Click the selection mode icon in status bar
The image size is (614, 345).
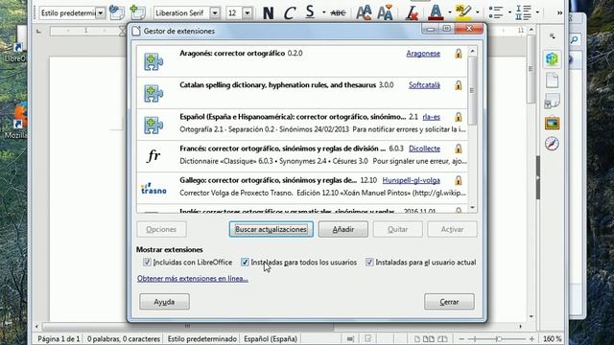point(350,338)
